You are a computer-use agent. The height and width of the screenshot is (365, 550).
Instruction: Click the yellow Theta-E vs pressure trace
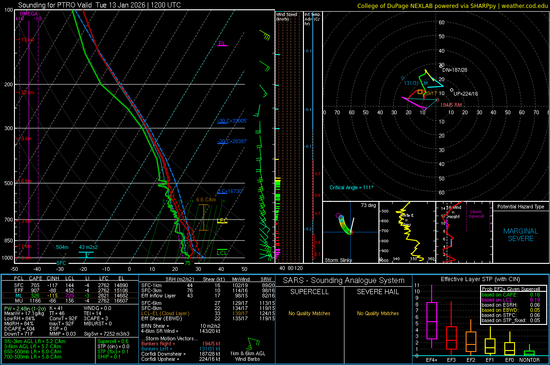(409, 232)
